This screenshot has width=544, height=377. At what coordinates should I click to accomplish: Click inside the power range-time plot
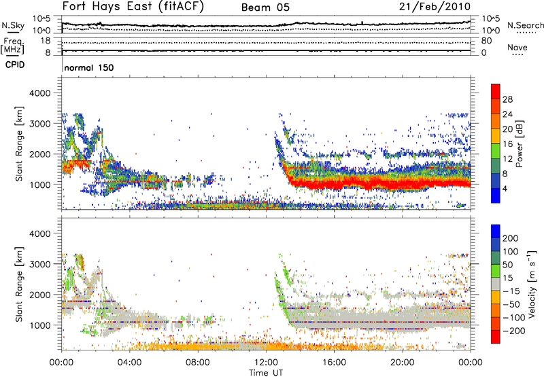(266, 144)
